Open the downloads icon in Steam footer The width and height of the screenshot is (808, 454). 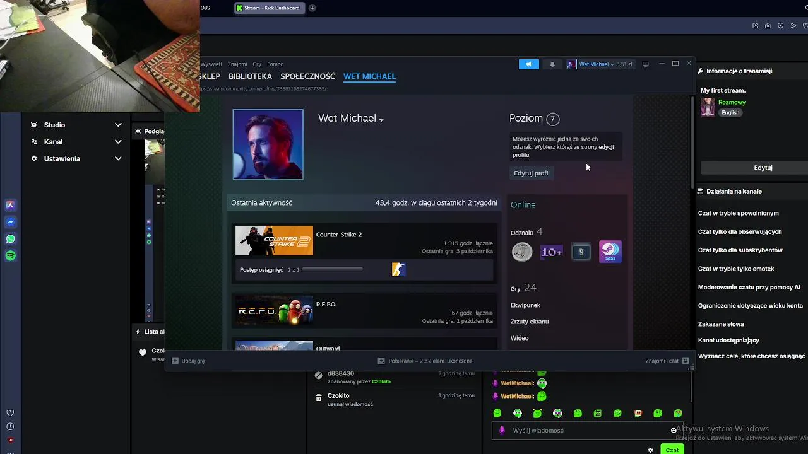pos(381,361)
